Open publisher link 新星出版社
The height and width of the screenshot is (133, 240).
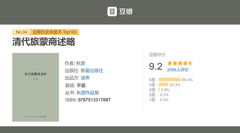point(92,71)
